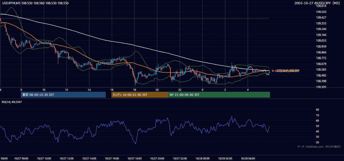
Task: Click price axis value 109.053
Action: pyautogui.click(x=321, y=41)
